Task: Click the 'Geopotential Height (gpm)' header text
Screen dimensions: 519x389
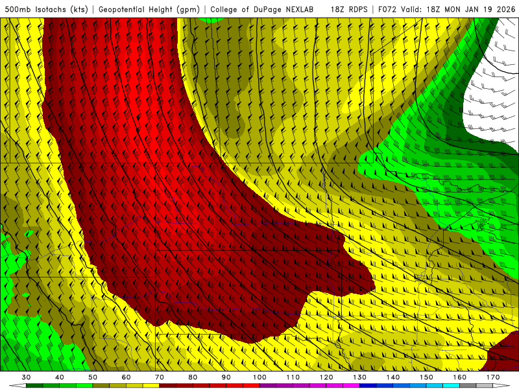Action: pos(149,9)
